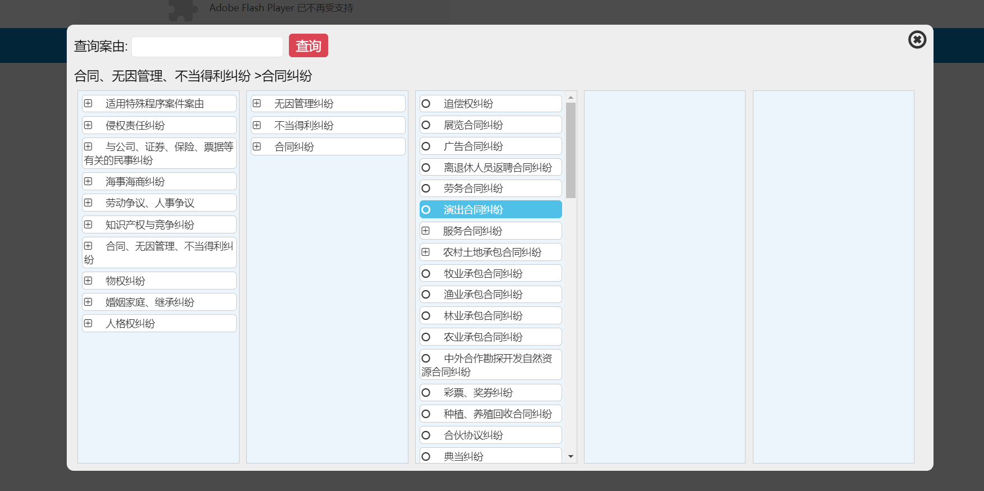This screenshot has width=984, height=491.
Task: Click Adobe Flash Player plugin icon
Action: pos(183,10)
